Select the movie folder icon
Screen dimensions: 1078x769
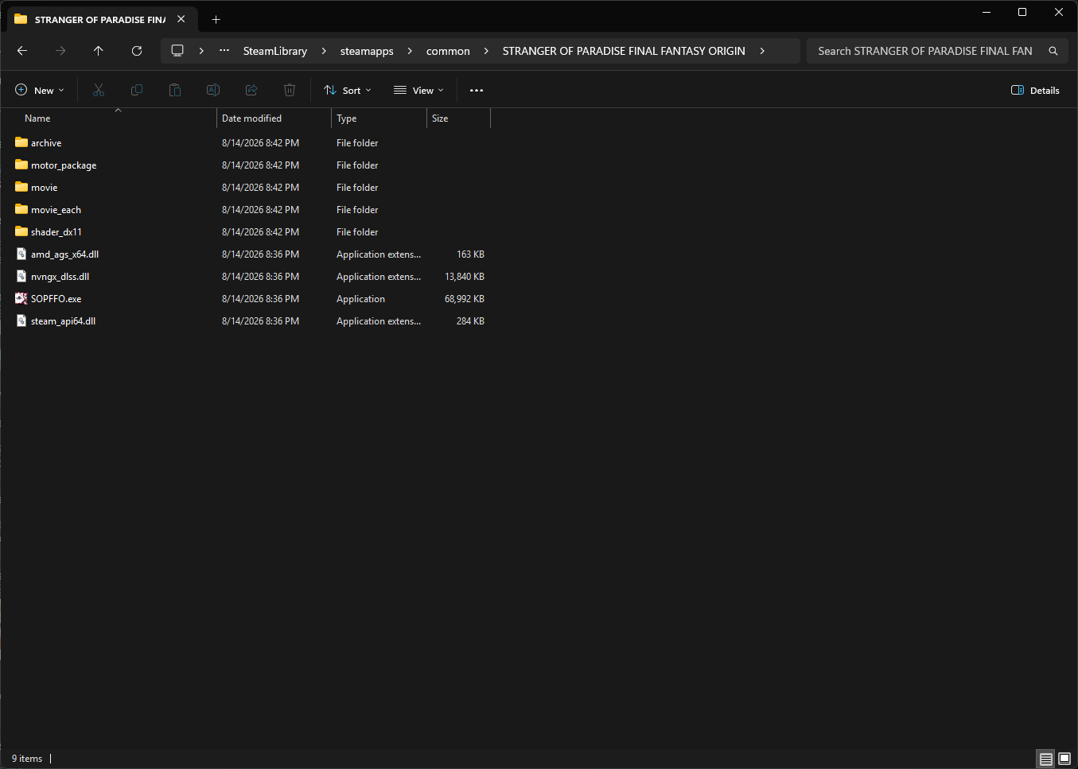pos(21,188)
